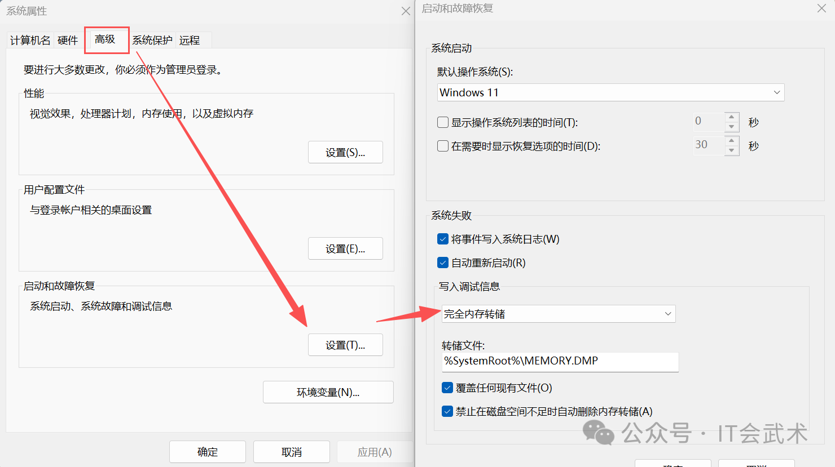This screenshot has height=467, width=835.
Task: Click the 写入调试信息 group label
Action: tap(469, 286)
